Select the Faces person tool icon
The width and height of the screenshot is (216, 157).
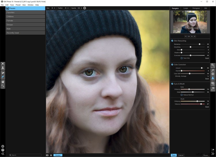tap(3, 68)
